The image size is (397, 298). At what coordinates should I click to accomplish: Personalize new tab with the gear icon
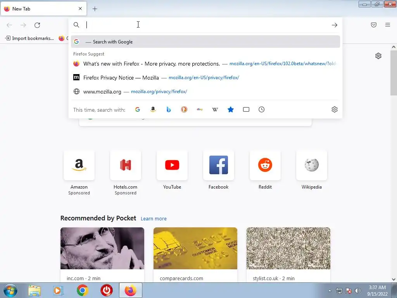click(378, 56)
